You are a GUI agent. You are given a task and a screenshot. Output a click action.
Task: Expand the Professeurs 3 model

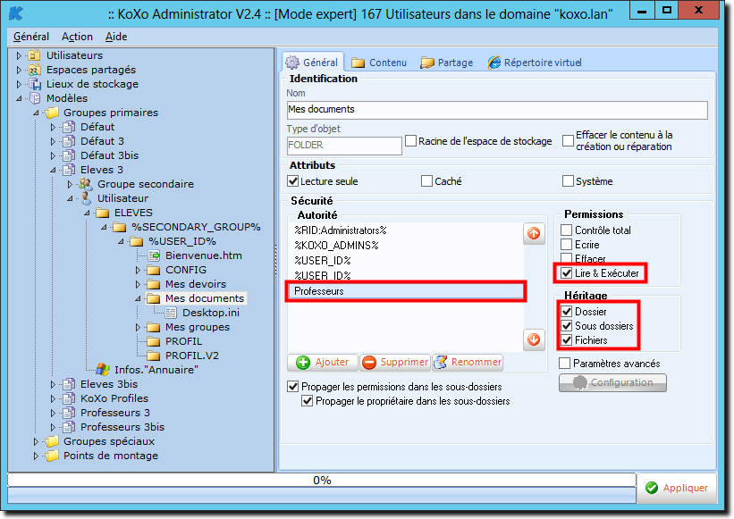tap(53, 413)
